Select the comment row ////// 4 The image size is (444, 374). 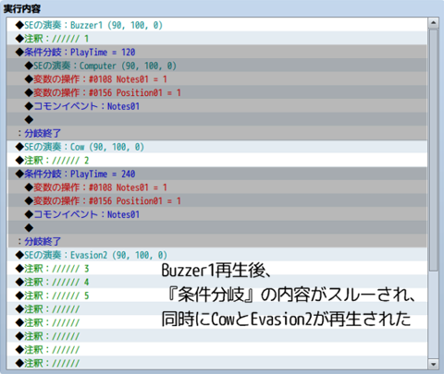click(217, 282)
